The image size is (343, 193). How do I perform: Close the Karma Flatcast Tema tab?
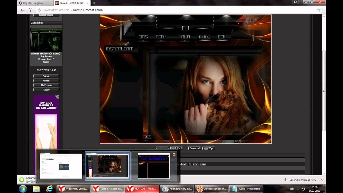tap(87, 3)
